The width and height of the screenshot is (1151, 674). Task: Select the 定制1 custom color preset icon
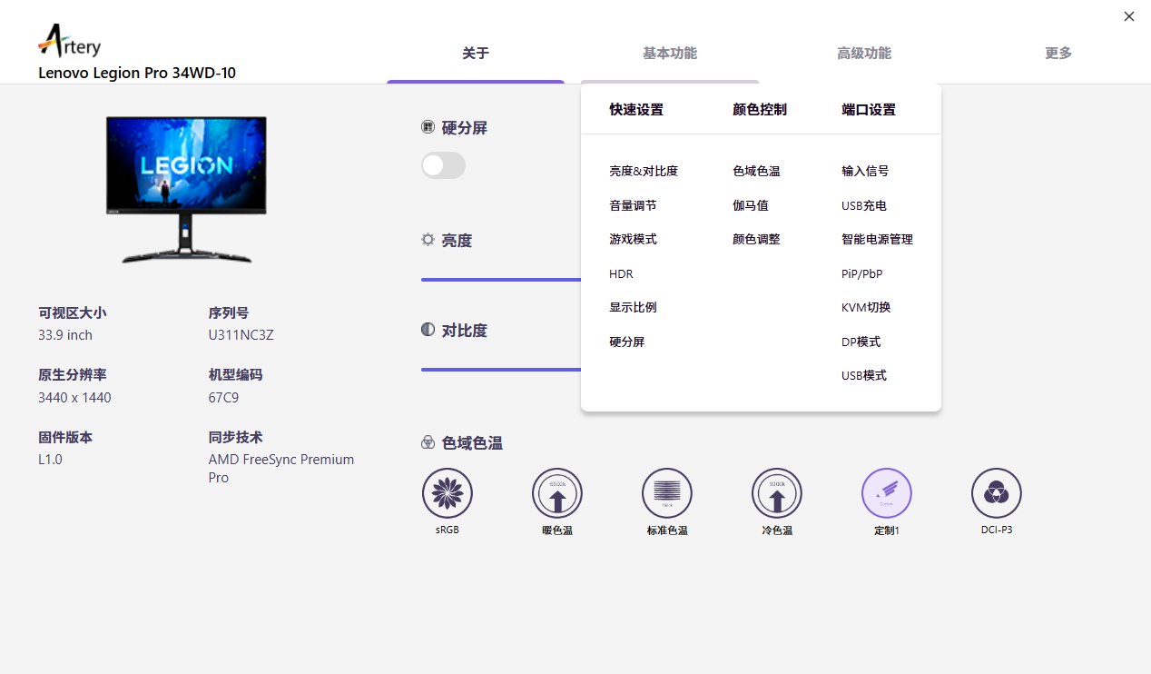(886, 493)
